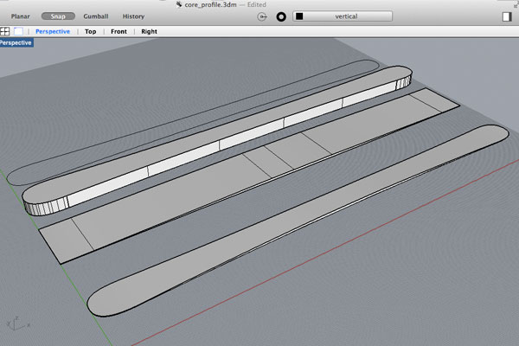Viewport: 519px width, 346px height.
Task: Enable History recording
Action: pos(133,16)
